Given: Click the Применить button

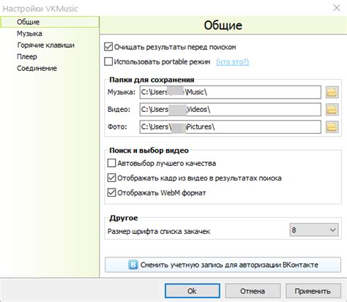Looking at the screenshot, I should pyautogui.click(x=313, y=291).
